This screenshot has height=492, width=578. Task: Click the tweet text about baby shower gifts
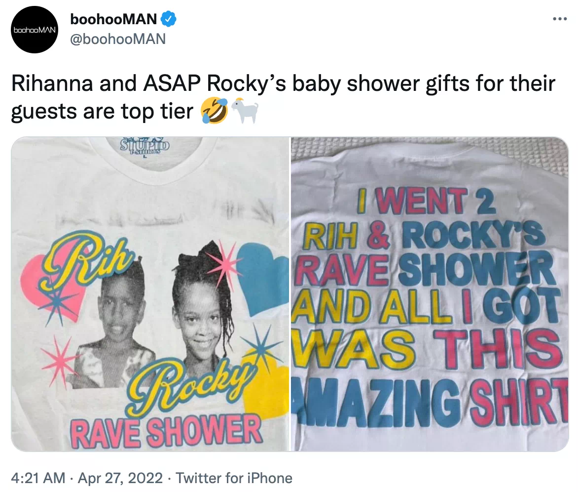click(x=283, y=97)
